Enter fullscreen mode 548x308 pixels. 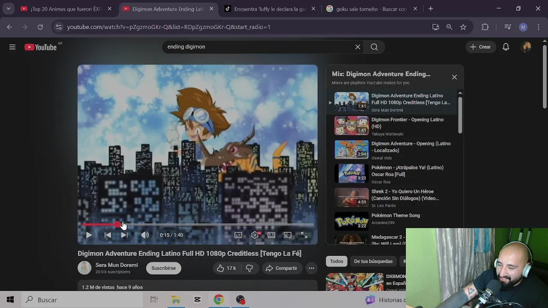304,235
